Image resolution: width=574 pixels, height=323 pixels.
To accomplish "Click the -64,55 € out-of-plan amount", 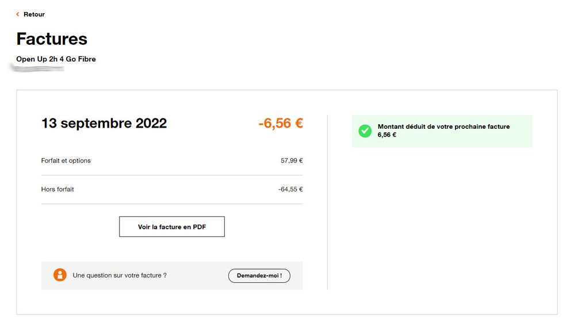I will tap(290, 189).
